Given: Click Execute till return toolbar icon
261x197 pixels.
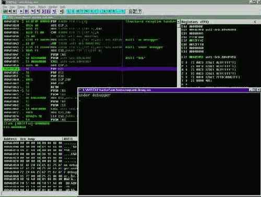Looking at the screenshot, I should [54, 11].
